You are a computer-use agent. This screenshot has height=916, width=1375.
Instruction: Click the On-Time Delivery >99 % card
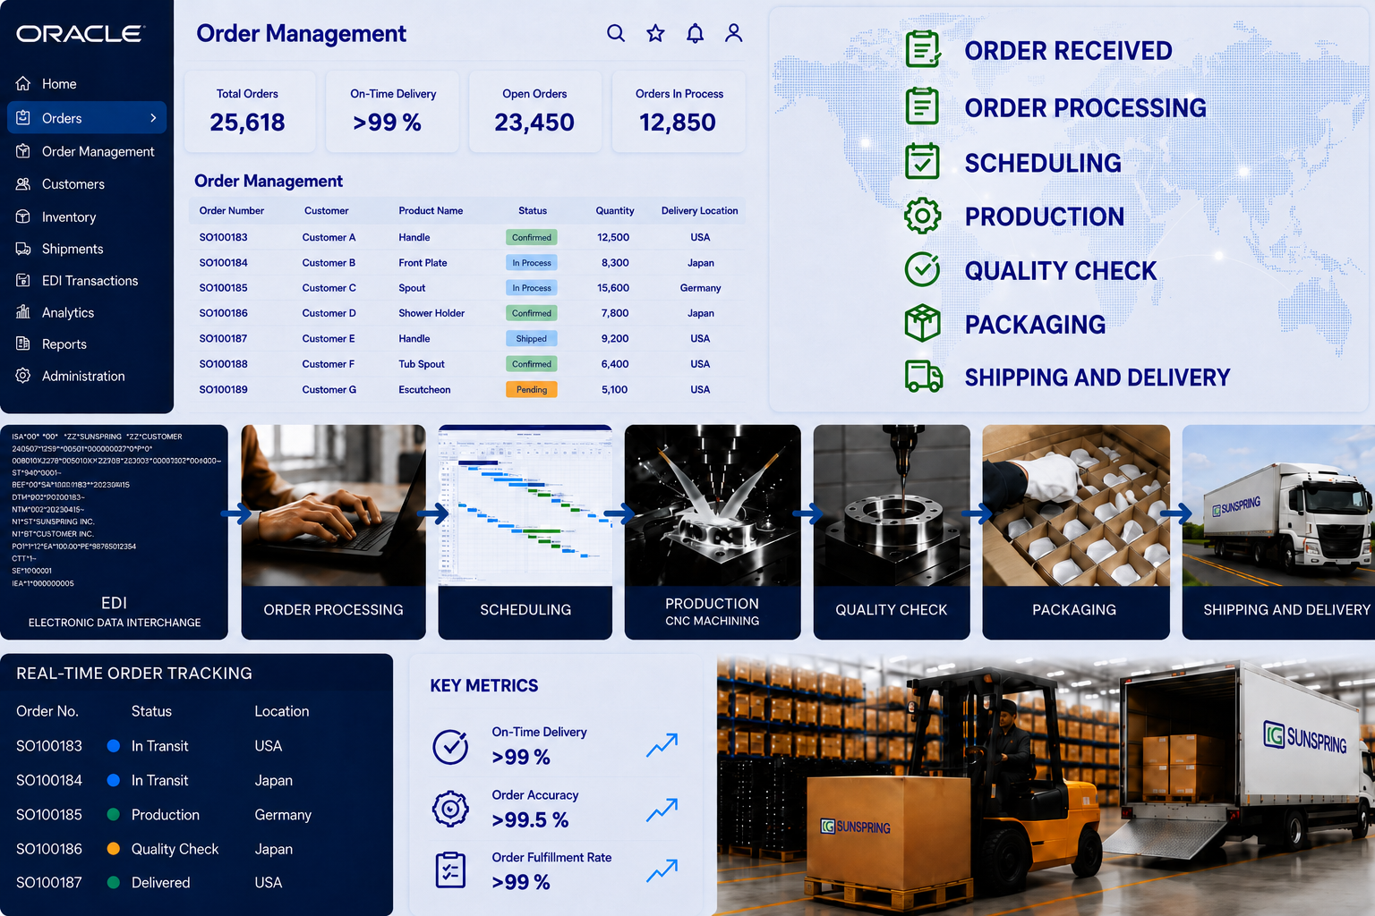tap(392, 112)
